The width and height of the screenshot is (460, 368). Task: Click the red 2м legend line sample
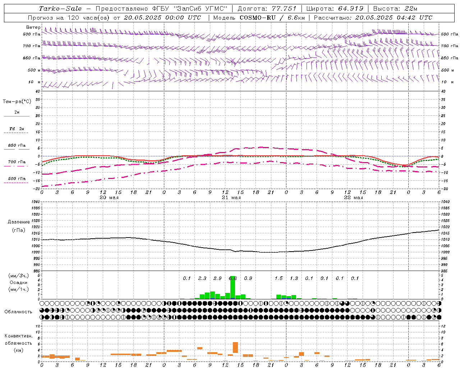(17, 116)
